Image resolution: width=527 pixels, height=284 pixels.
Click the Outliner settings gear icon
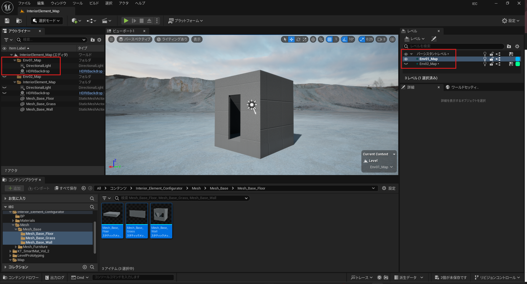(99, 40)
